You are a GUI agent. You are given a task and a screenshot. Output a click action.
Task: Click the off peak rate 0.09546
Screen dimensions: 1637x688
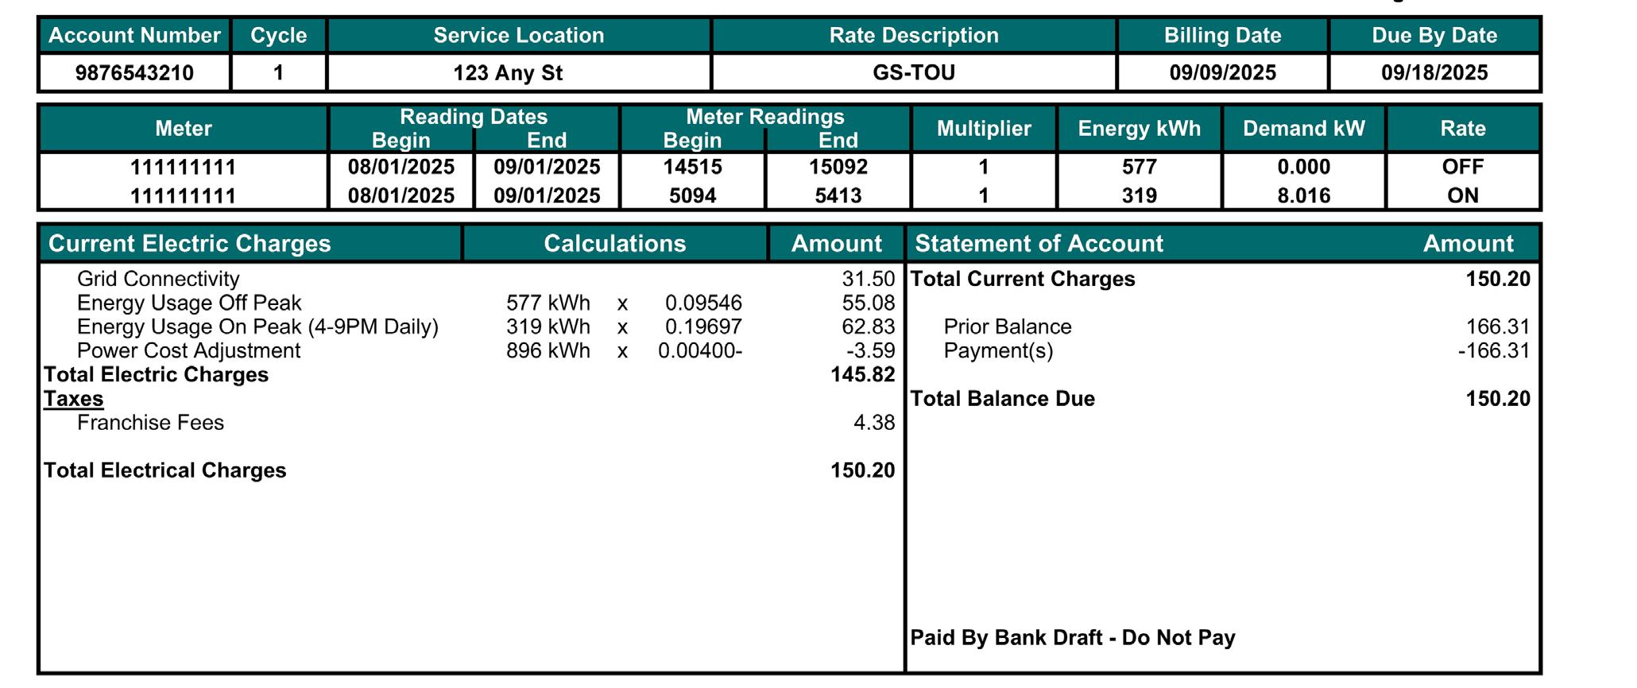(703, 303)
